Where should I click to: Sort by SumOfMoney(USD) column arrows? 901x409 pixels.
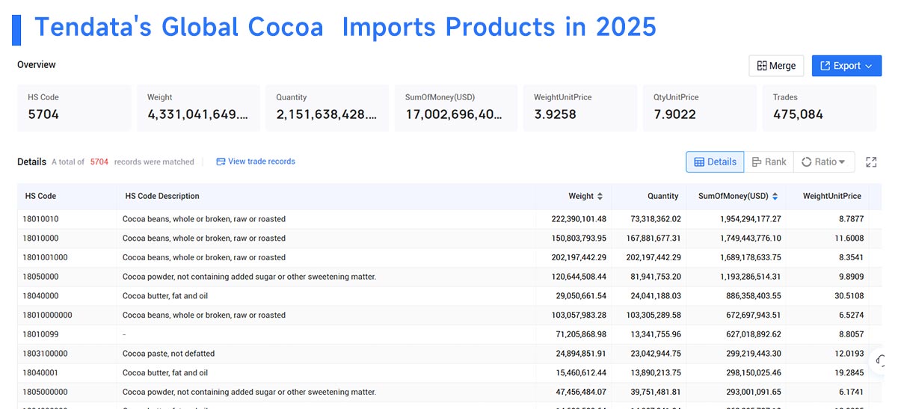coord(775,197)
